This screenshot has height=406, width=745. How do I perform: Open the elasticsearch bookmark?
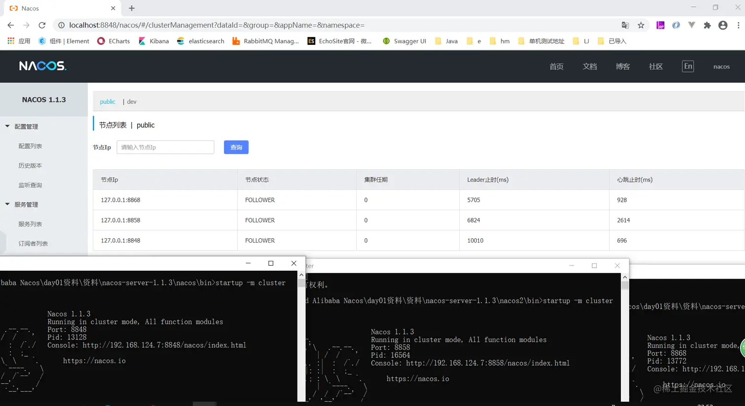point(201,41)
